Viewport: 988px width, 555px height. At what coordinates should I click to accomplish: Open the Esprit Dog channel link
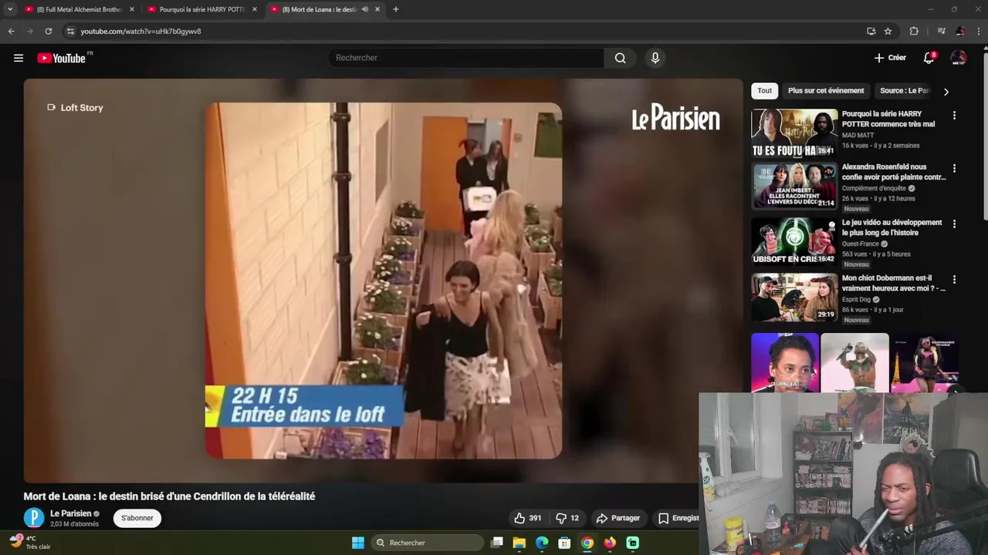(856, 299)
